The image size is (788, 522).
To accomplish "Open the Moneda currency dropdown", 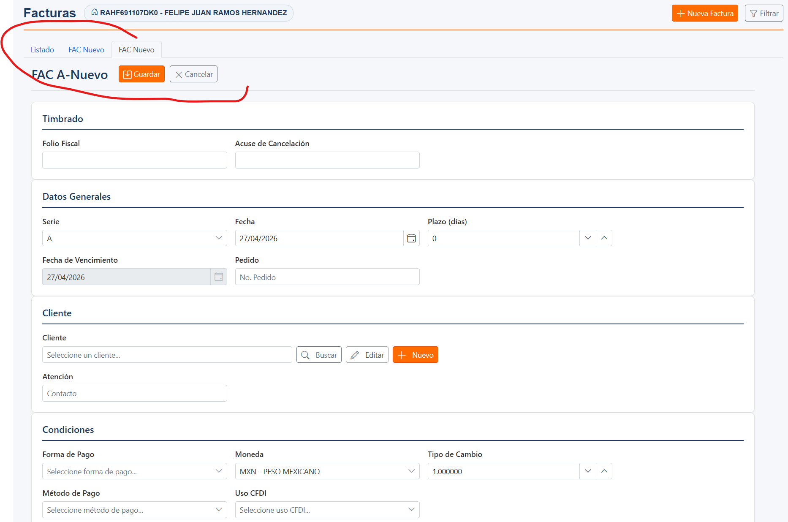I will 327,471.
